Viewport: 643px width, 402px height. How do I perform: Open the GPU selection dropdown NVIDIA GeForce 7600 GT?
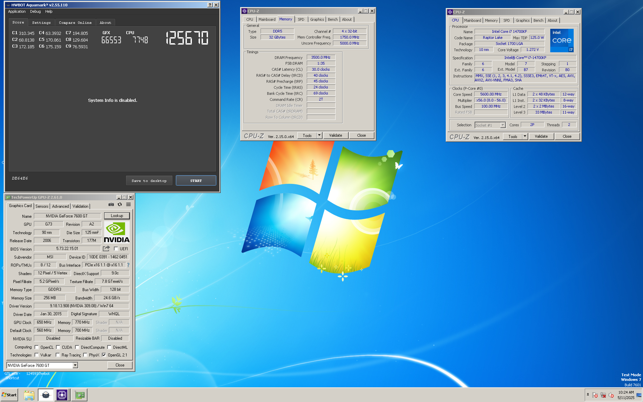(x=42, y=365)
